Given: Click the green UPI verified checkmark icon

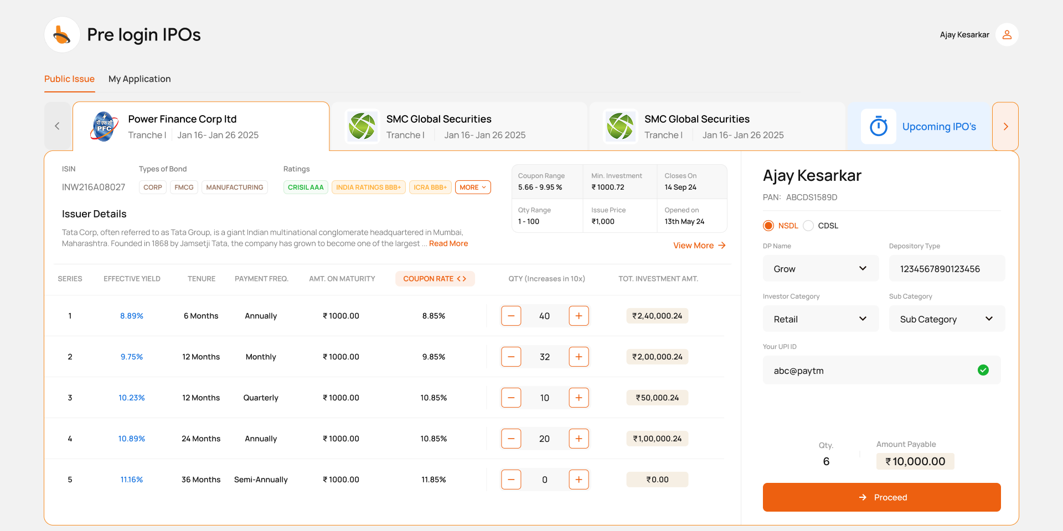Looking at the screenshot, I should [x=983, y=370].
